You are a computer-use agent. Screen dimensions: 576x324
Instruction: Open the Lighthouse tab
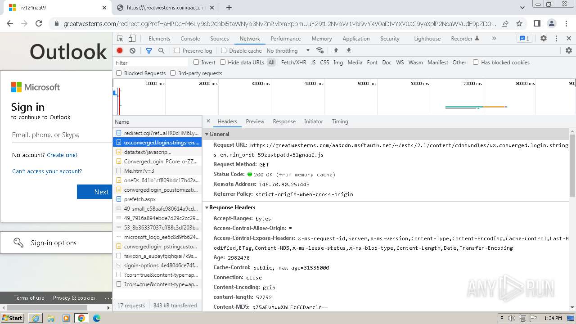point(427,39)
